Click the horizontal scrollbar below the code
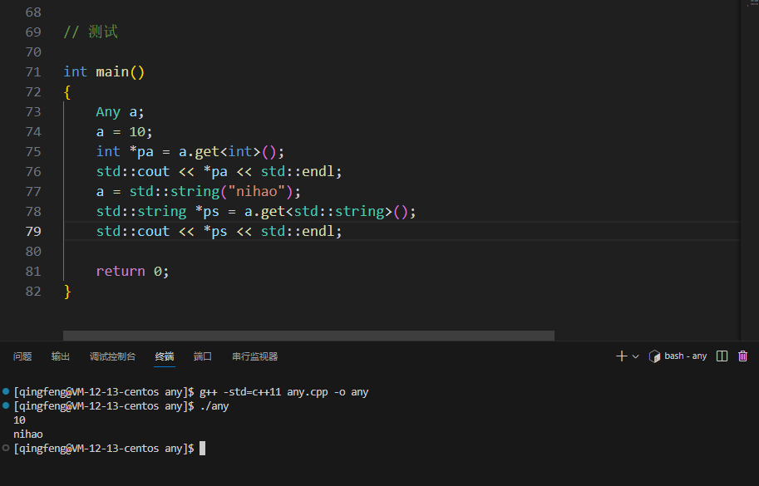This screenshot has width=759, height=486. tap(308, 335)
